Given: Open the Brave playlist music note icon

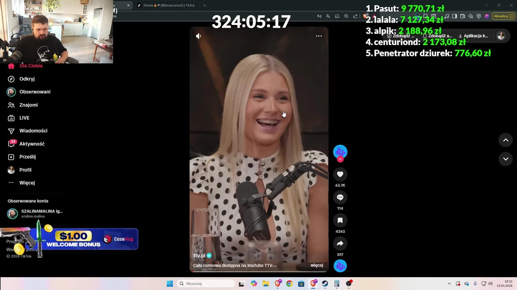Looking at the screenshot, I should click(447, 16).
